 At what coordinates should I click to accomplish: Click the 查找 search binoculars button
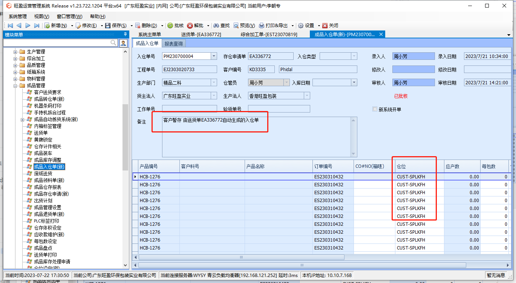[222, 26]
